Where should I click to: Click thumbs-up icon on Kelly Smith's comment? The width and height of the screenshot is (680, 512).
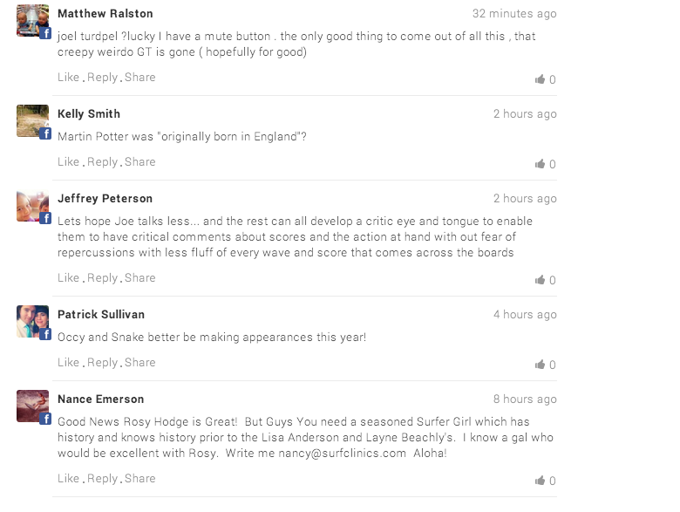(540, 164)
